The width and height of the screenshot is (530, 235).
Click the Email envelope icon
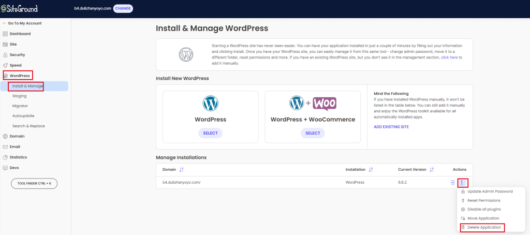5,147
